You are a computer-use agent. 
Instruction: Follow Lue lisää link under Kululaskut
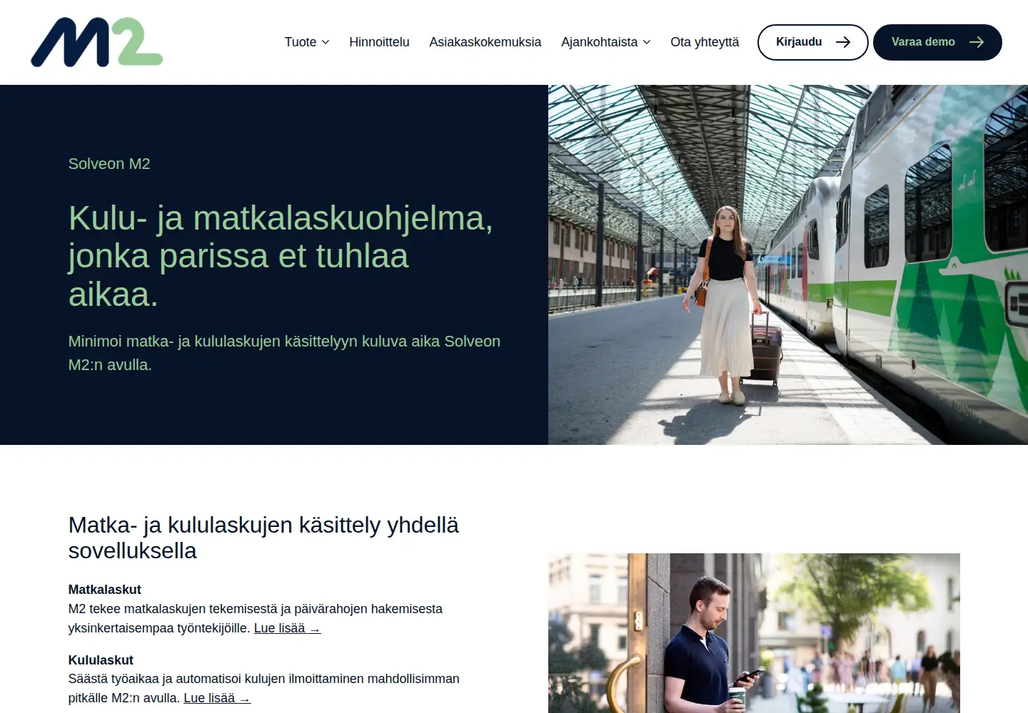point(217,698)
